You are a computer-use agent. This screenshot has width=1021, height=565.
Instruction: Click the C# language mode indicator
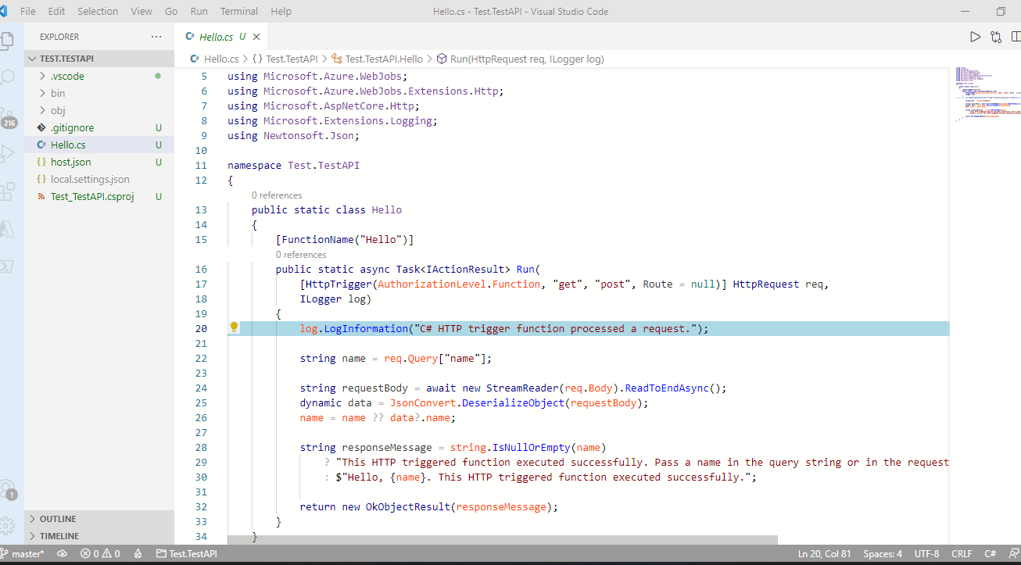pos(990,553)
